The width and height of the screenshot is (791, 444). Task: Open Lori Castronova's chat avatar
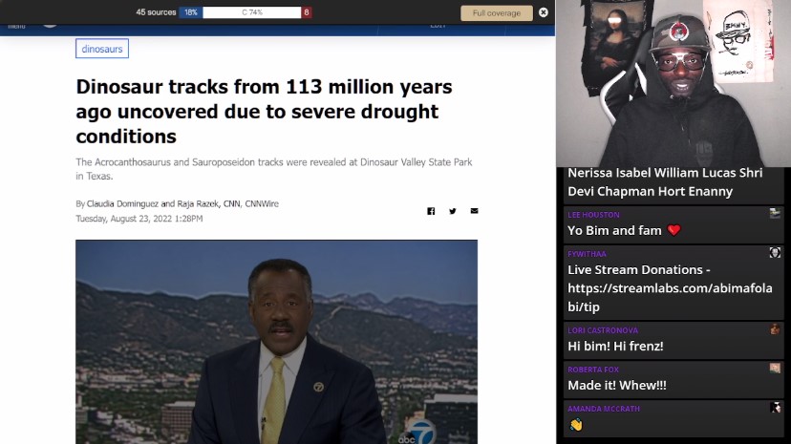click(775, 329)
